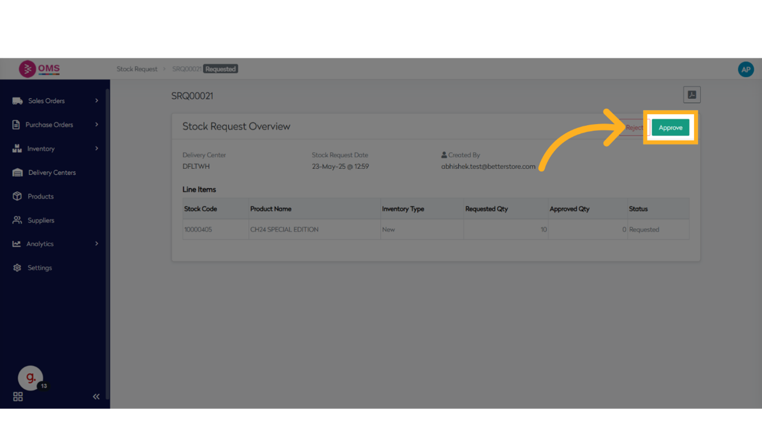The image size is (762, 428).
Task: Click the Products cube icon
Action: [17, 196]
